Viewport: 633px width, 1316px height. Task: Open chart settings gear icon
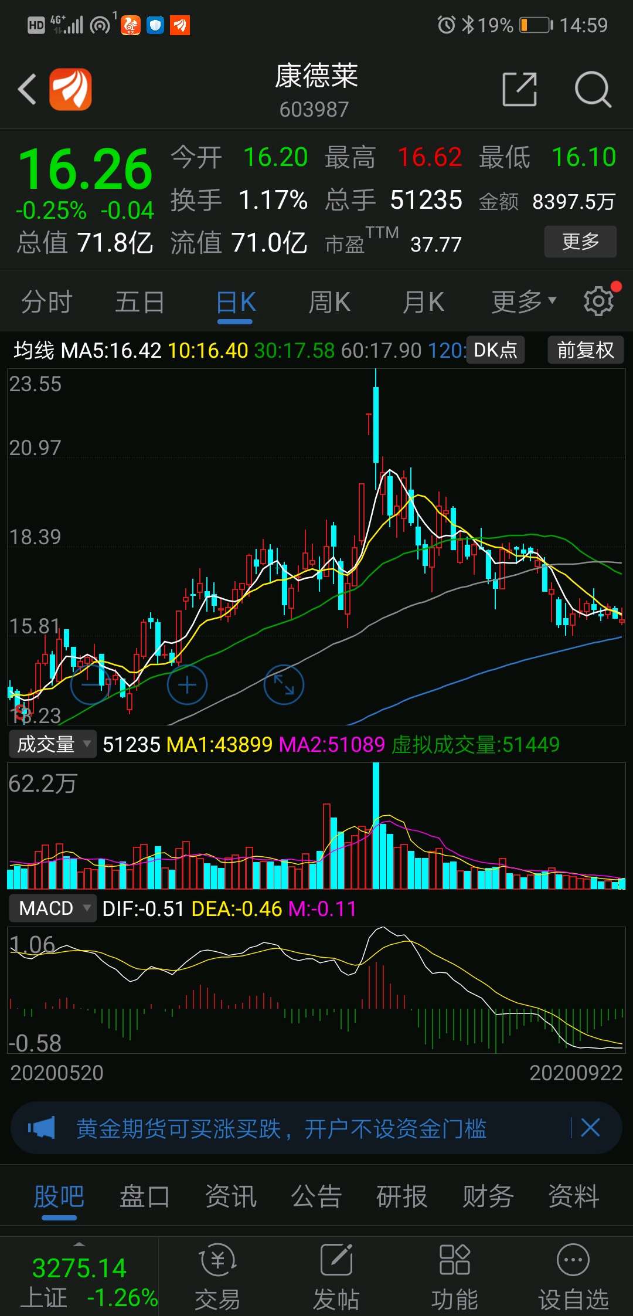[x=599, y=301]
